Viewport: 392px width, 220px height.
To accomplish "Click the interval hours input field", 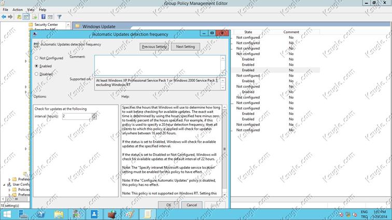I will tap(77, 116).
